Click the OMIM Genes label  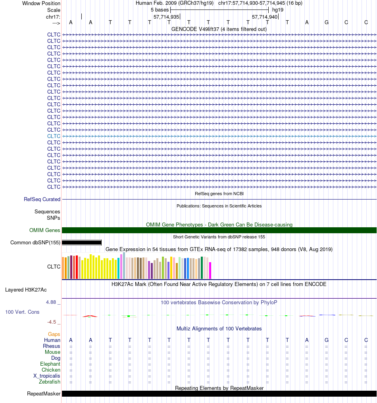(x=45, y=230)
